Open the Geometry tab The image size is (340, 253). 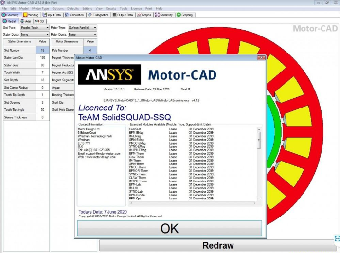coord(12,15)
